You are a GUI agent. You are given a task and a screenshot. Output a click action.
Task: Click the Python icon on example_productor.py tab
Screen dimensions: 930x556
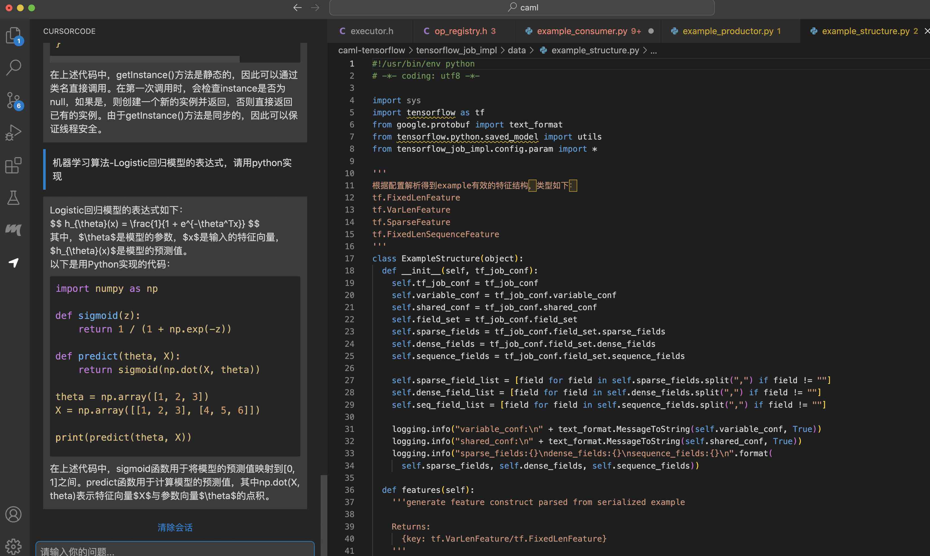(x=674, y=31)
